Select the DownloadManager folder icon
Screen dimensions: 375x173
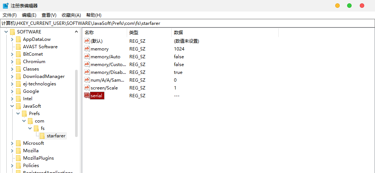[x=19, y=76]
